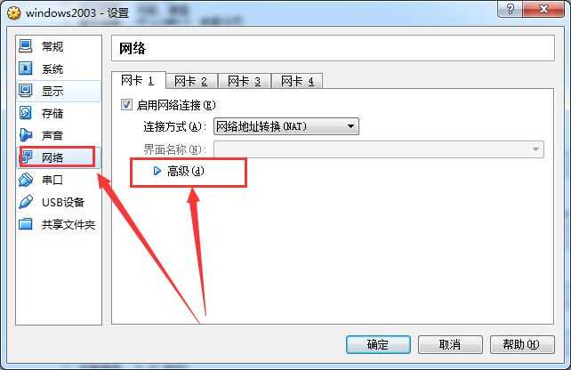Expand the 高级 (Advanced) disclosure triangle
The width and height of the screenshot is (571, 370).
[x=157, y=171]
